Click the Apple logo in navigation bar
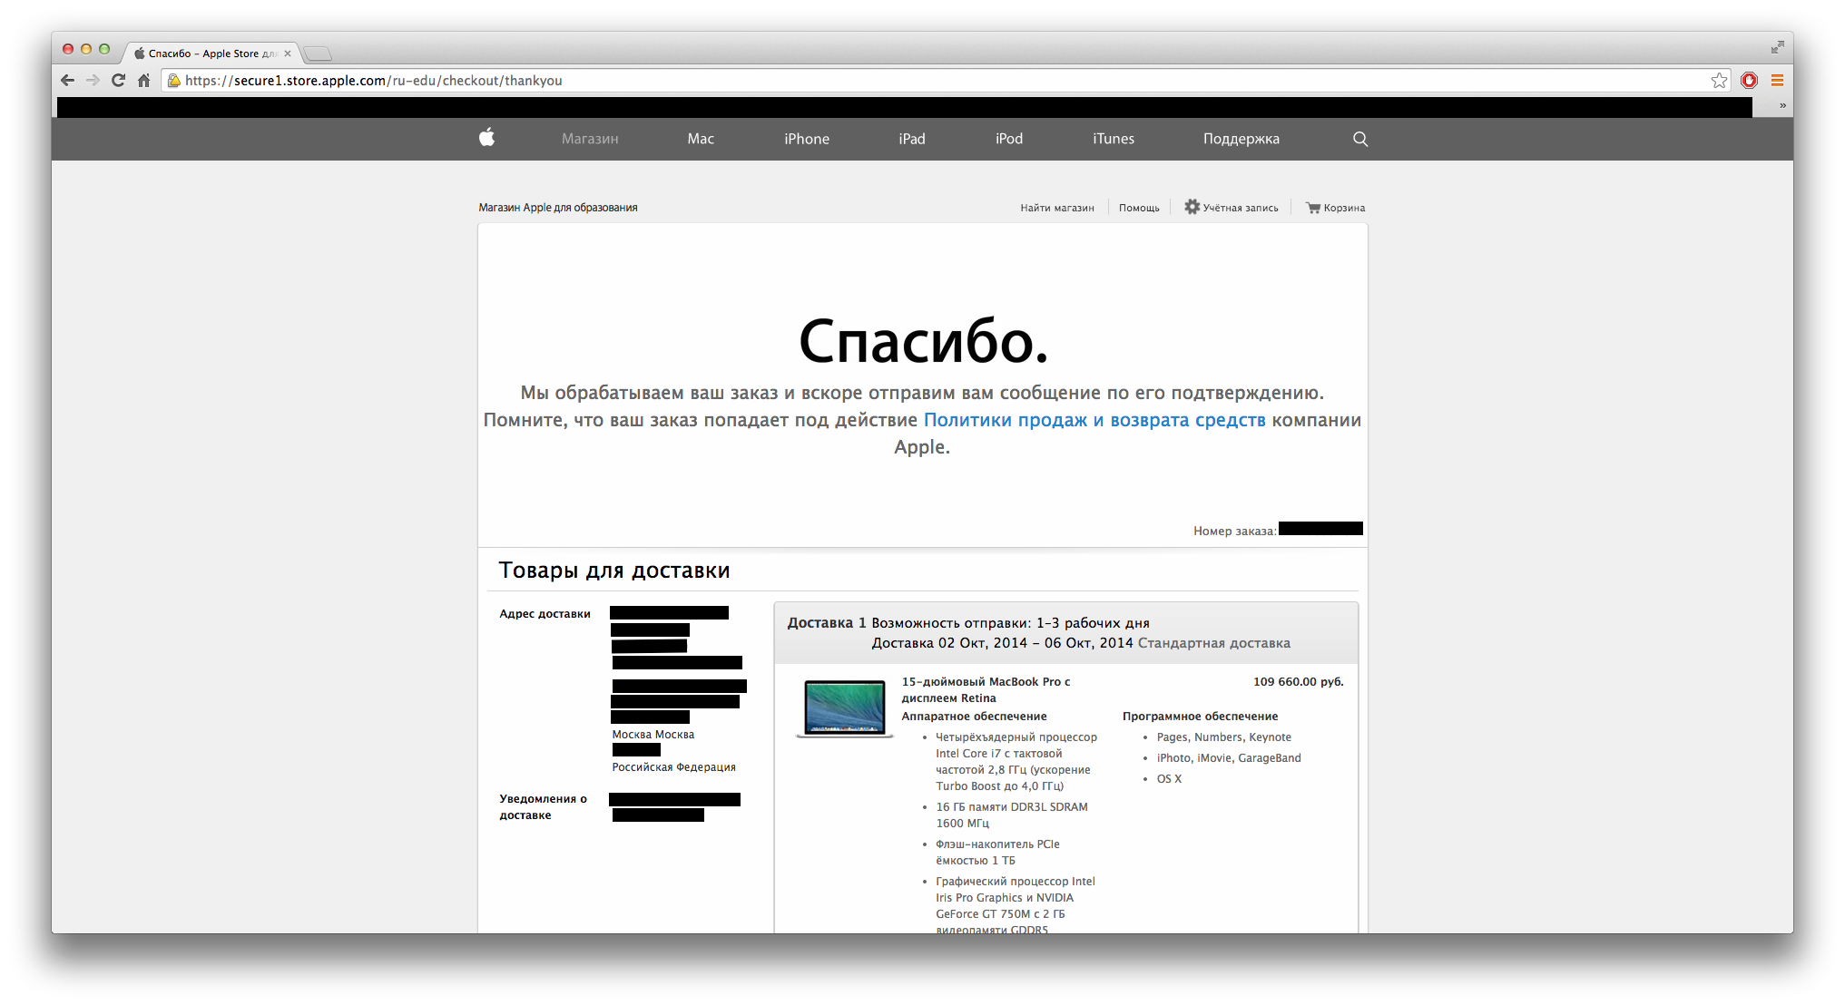This screenshot has height=1005, width=1845. click(487, 137)
